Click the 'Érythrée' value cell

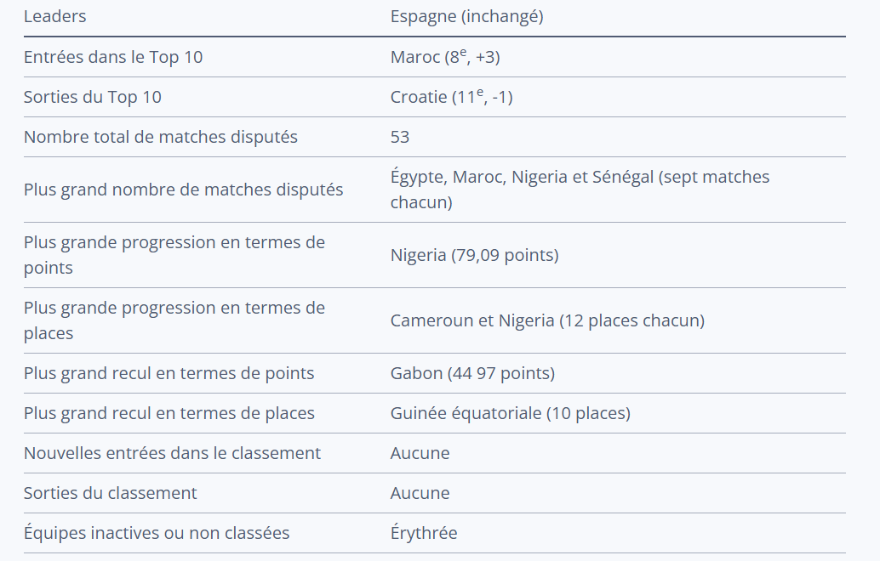click(x=424, y=533)
